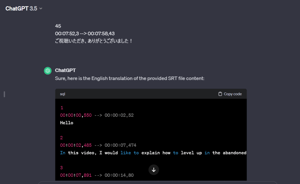Click subtitle number 45 in user message
This screenshot has width=300, height=184.
tap(58, 26)
